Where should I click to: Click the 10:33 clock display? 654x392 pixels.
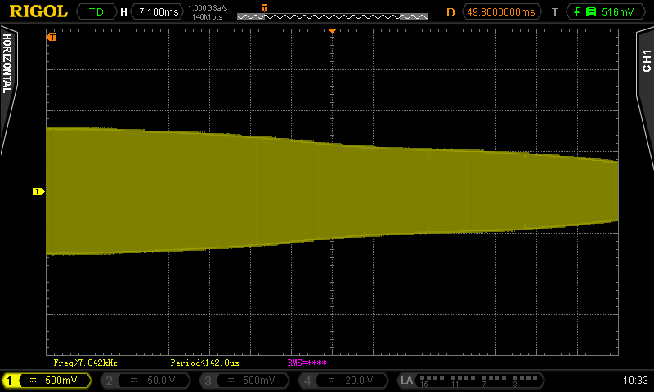(635, 381)
